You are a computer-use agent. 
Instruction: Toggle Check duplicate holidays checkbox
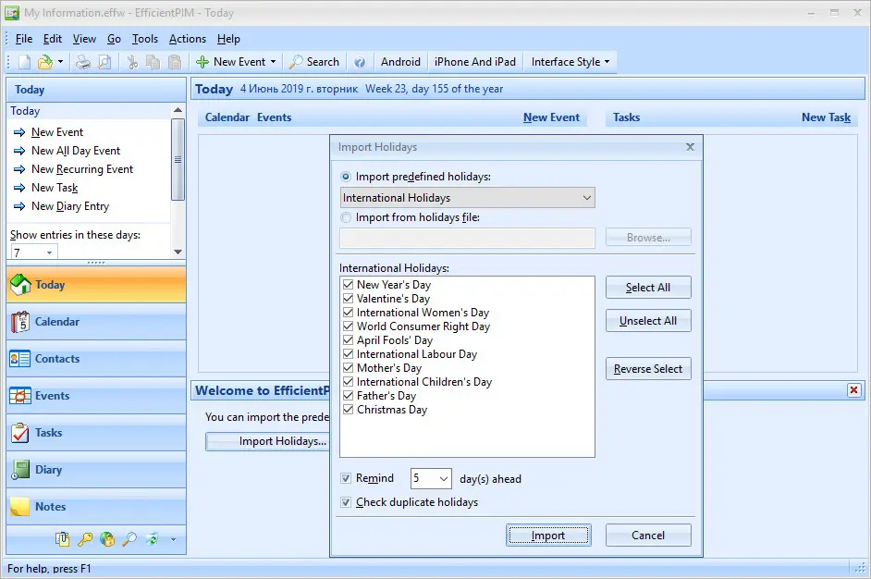point(346,502)
